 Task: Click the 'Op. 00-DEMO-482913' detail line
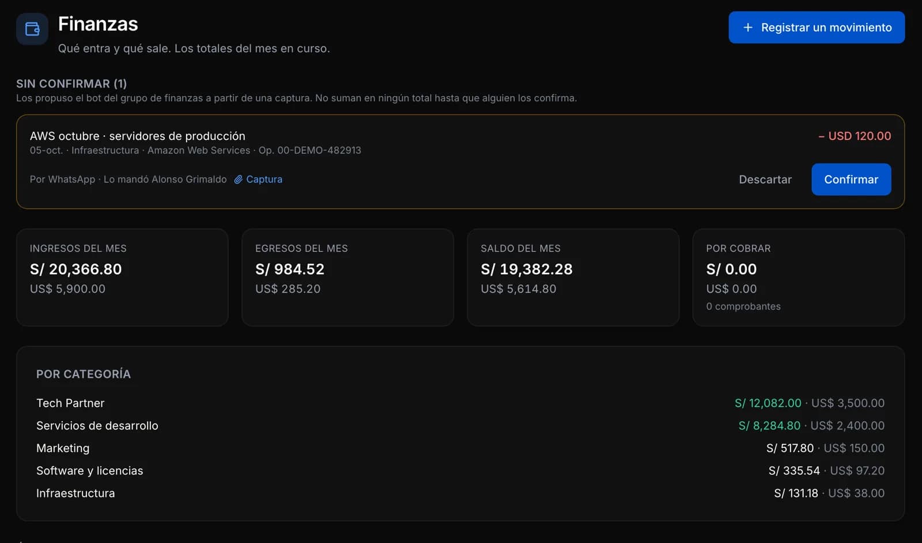pos(309,150)
